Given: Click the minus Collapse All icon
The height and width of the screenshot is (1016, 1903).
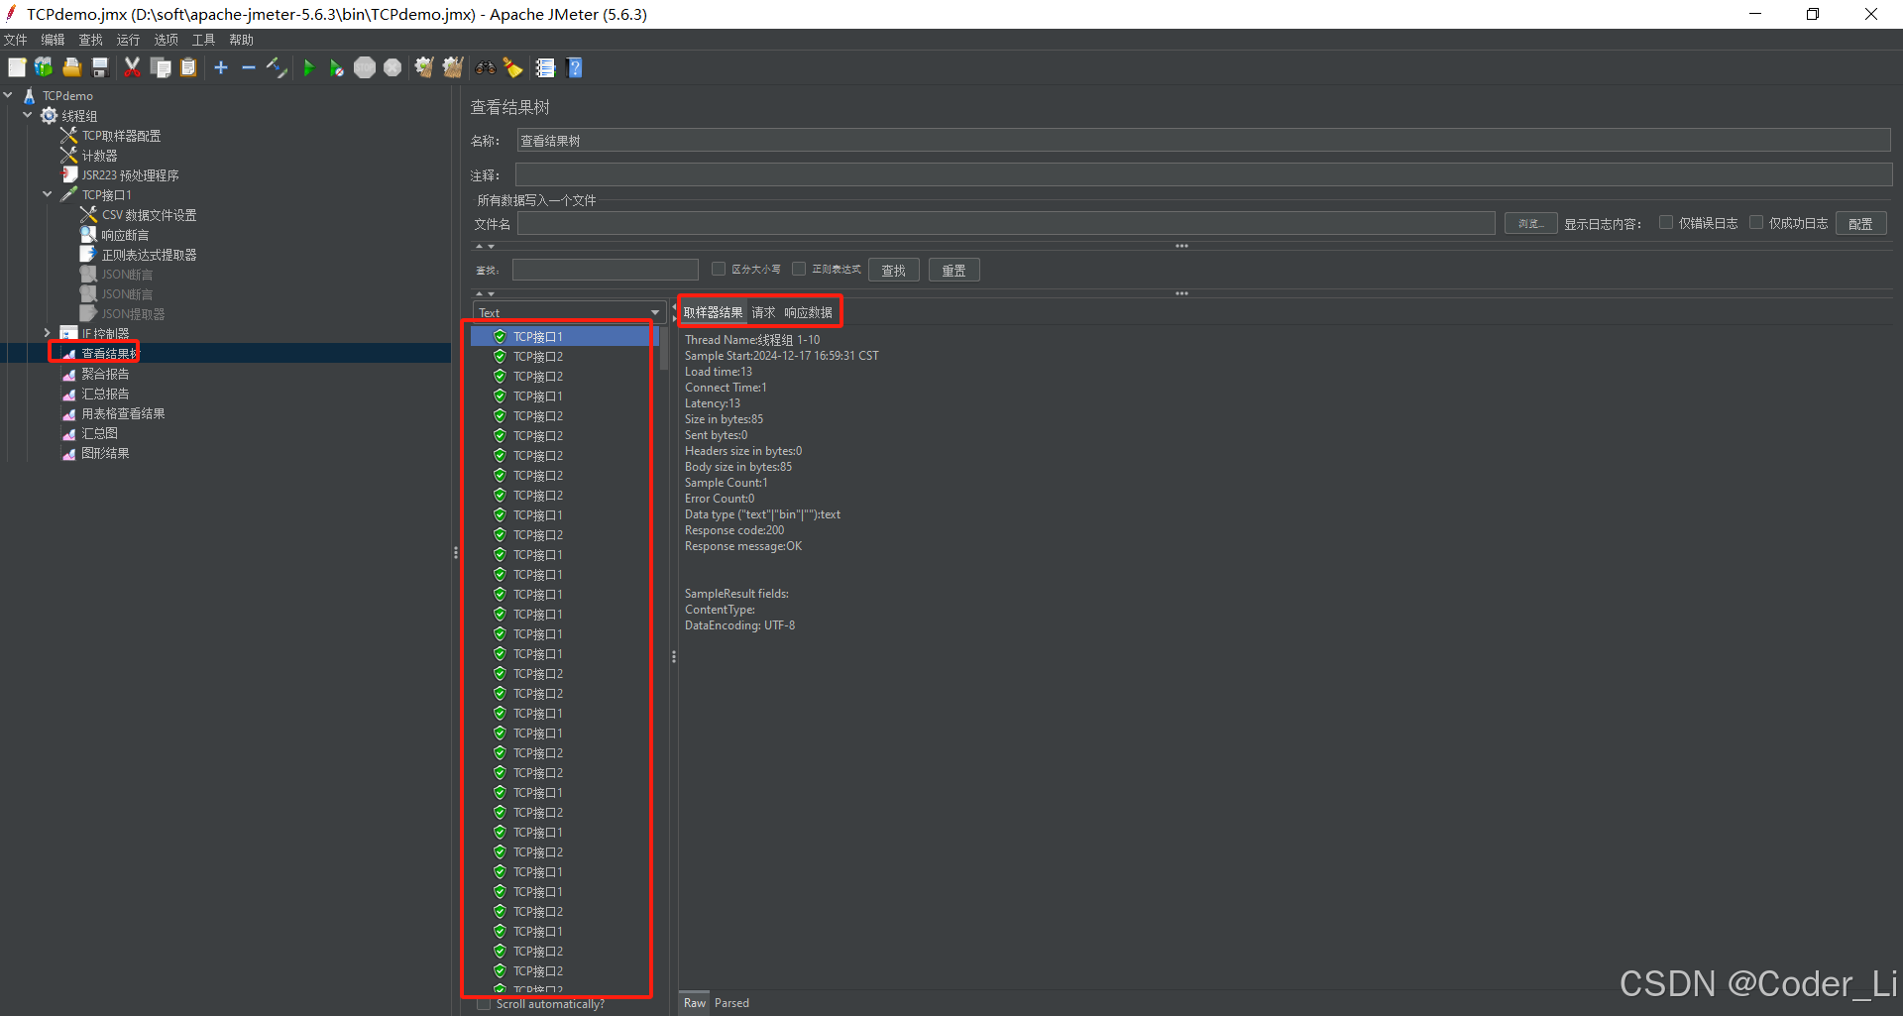Looking at the screenshot, I should [249, 67].
